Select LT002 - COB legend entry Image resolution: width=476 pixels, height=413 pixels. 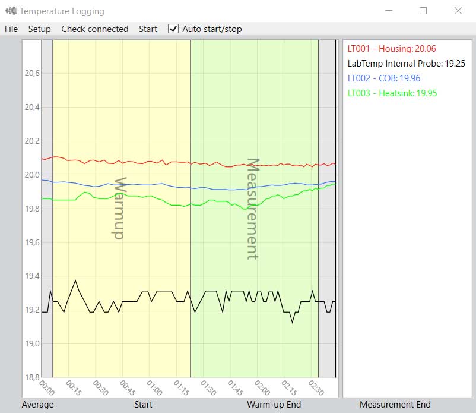[x=384, y=78]
